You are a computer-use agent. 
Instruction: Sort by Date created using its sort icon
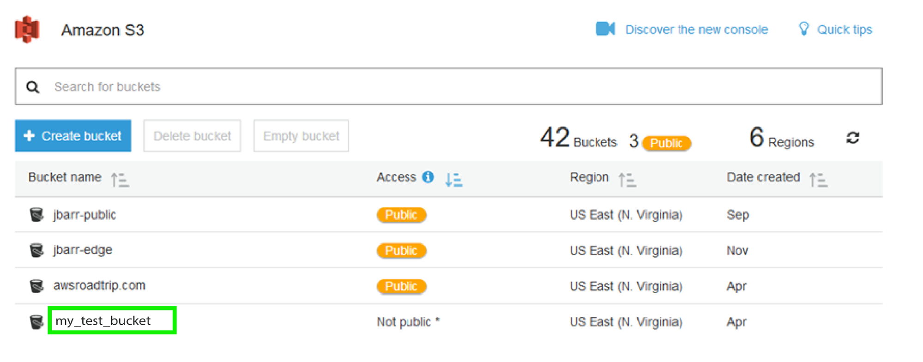(x=819, y=180)
